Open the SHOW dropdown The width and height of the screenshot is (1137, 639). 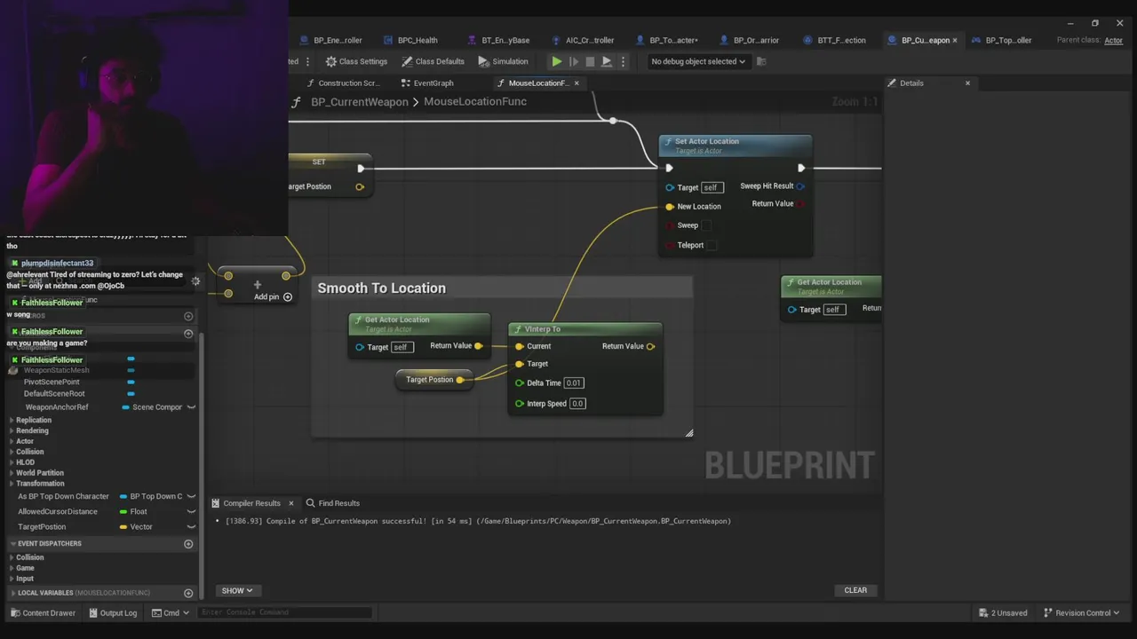coord(237,590)
